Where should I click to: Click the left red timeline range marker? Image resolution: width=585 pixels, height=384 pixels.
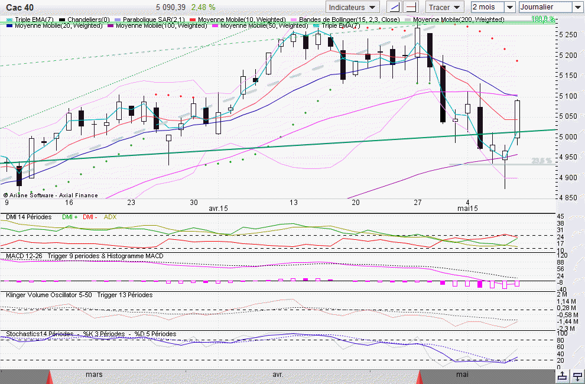[50, 376]
